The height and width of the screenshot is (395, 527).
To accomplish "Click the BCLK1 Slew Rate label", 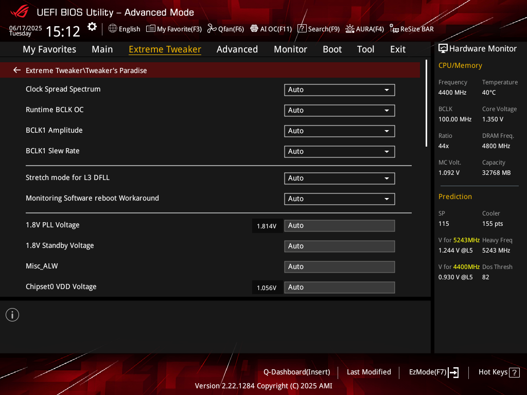I will click(x=52, y=151).
